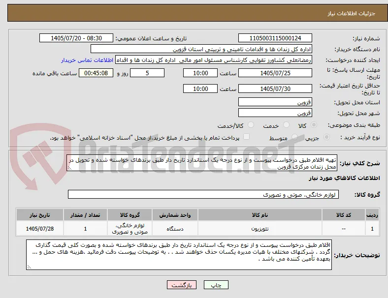The width and height of the screenshot is (388, 298).
Task: Click the تعداد / مقدار column header
Action: [85, 215]
